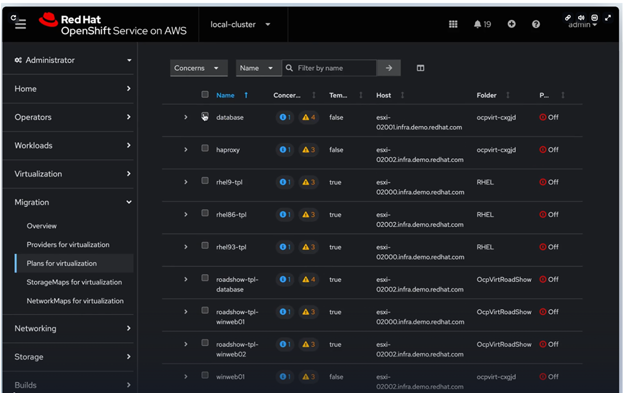Expand the Workloads navigation section
The width and height of the screenshot is (624, 393).
[x=73, y=146]
